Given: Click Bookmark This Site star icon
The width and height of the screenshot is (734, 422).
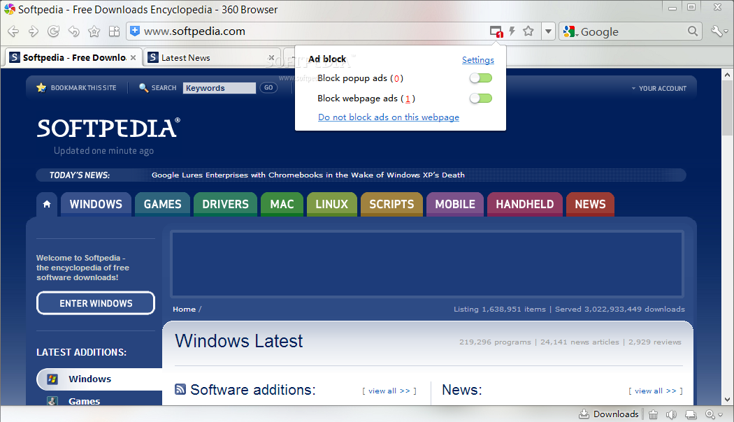Looking at the screenshot, I should tap(41, 87).
